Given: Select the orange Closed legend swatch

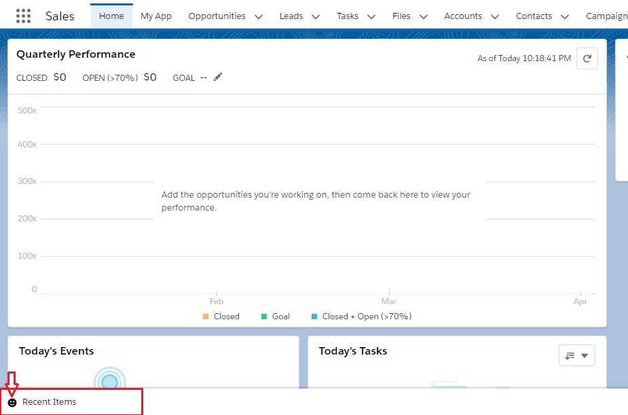Looking at the screenshot, I should pyautogui.click(x=207, y=316).
